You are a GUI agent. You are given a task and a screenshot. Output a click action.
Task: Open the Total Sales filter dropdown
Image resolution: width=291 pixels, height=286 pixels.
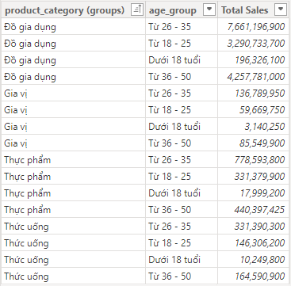(x=281, y=10)
